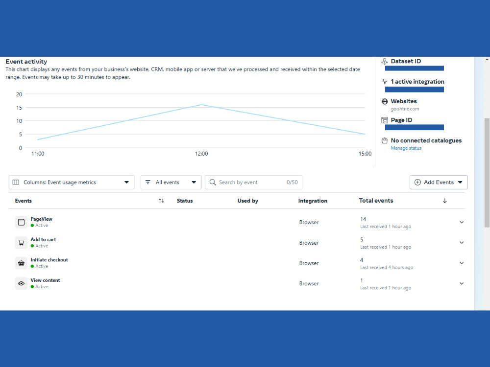Open Columns: Event usage metrics dropdown
Viewport: 490px width, 367px height.
point(72,182)
